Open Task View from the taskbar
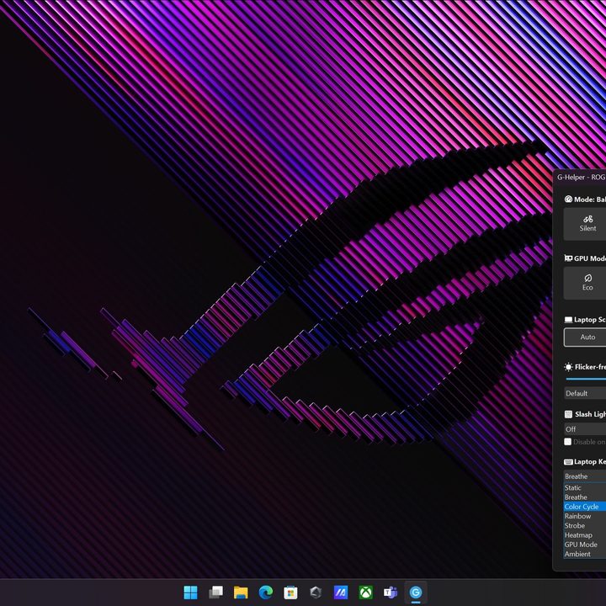This screenshot has width=606, height=606. 215,592
